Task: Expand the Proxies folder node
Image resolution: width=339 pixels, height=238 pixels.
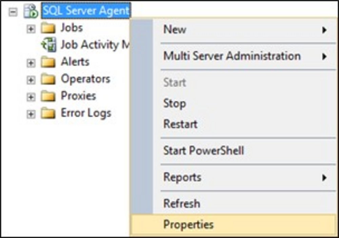Action: [x=31, y=97]
